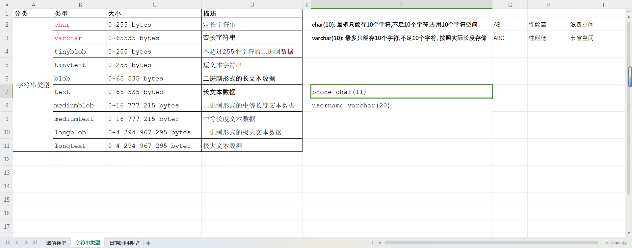This screenshot has height=248, width=632.
Task: Click the vertical scrollbar up arrow
Action: coord(629,16)
